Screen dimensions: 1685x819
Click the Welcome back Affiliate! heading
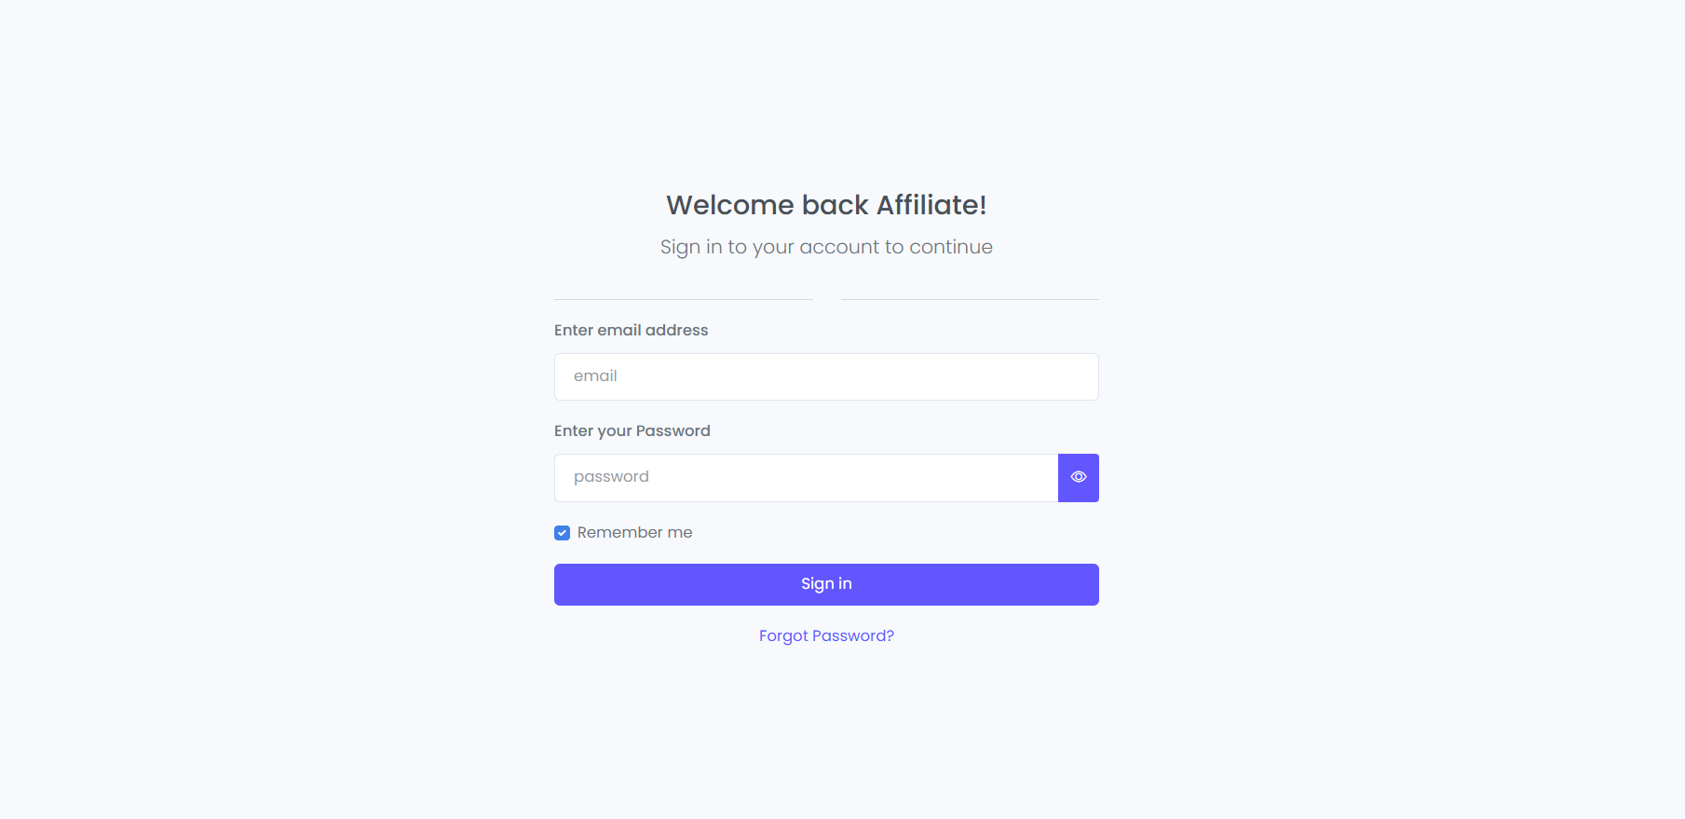coord(826,205)
